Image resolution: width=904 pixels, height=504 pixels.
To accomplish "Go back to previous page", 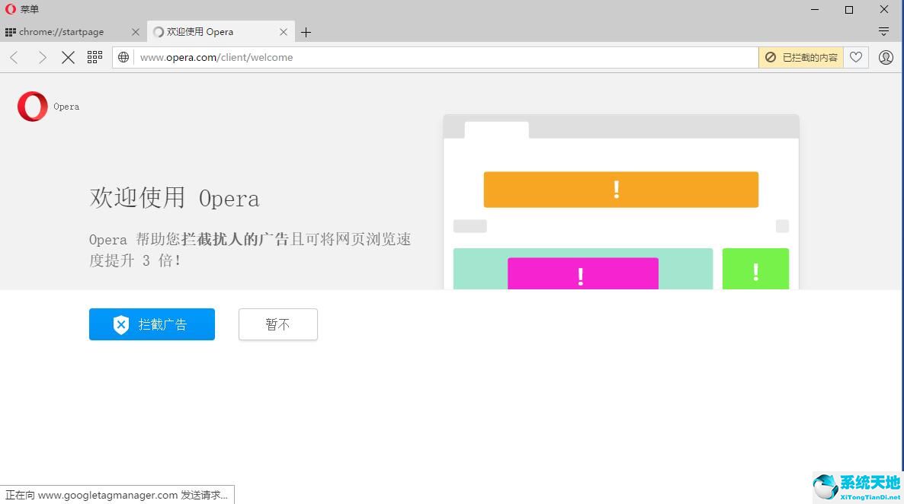I will pos(14,57).
